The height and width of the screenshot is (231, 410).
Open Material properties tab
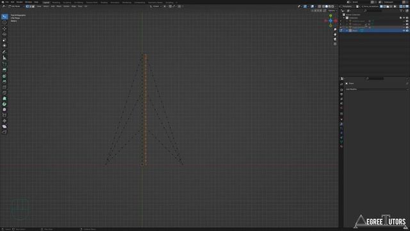[x=341, y=146]
